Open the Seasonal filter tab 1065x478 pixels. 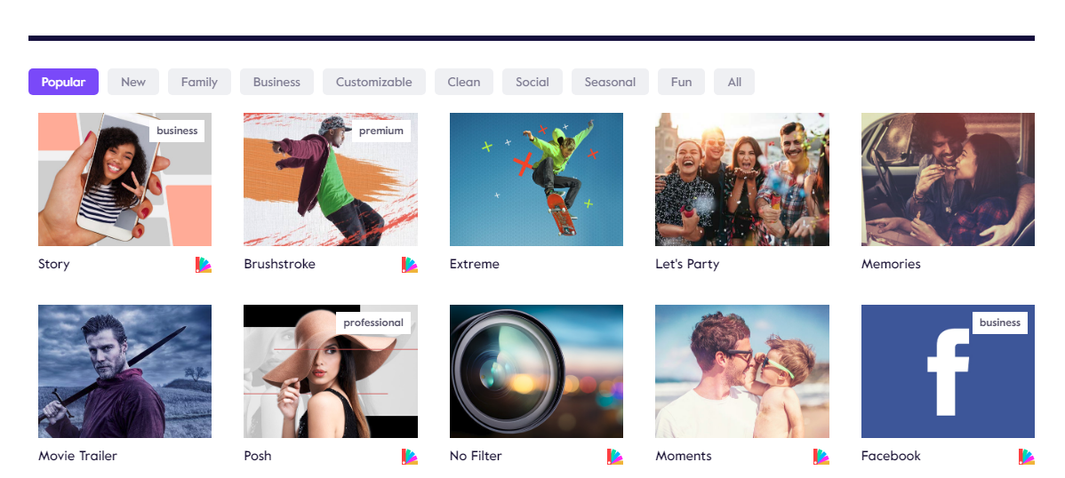coord(610,82)
